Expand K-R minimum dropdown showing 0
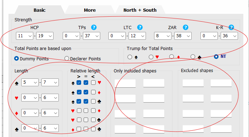This screenshot has width=249, height=137. click(x=209, y=36)
